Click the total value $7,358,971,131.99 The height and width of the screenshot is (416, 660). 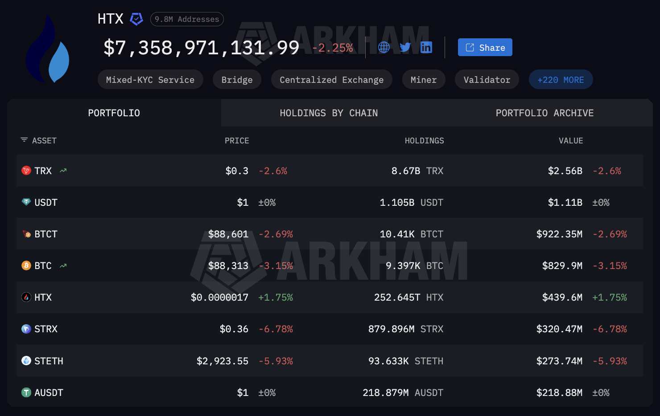201,48
